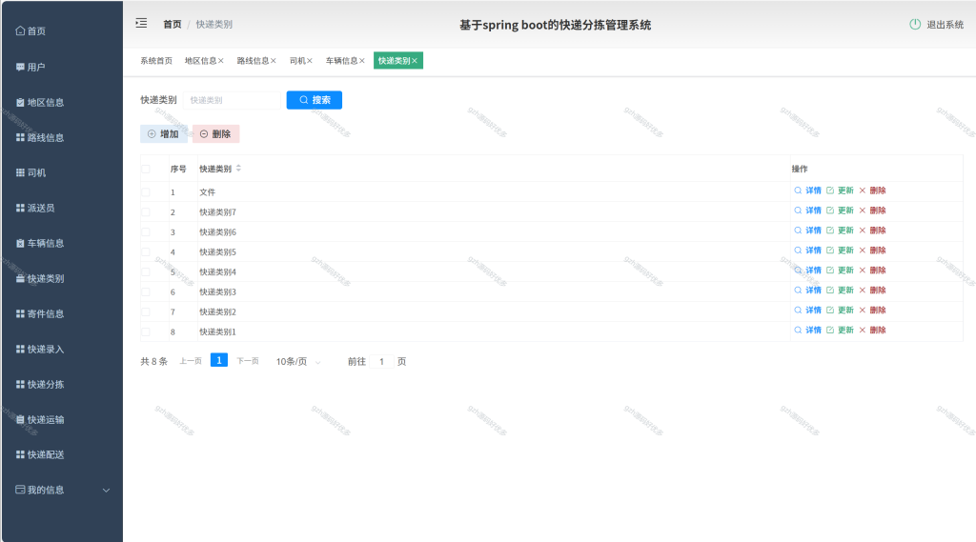Screen dimensions: 976x542
Task: Click 删除 for 快递类别1
Action: point(873,330)
